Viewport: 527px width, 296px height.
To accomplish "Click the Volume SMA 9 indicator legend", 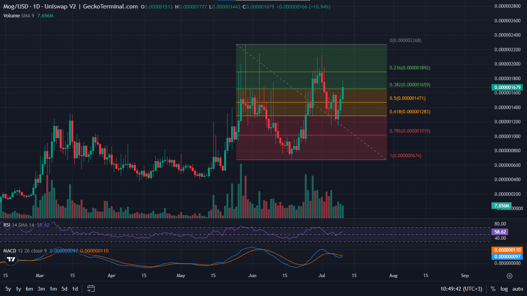I will pos(20,16).
